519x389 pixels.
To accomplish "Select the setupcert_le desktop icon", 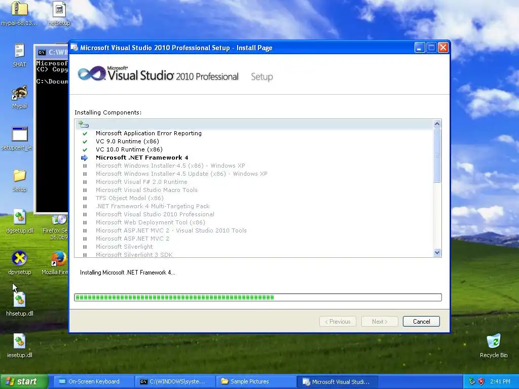I will [20, 134].
